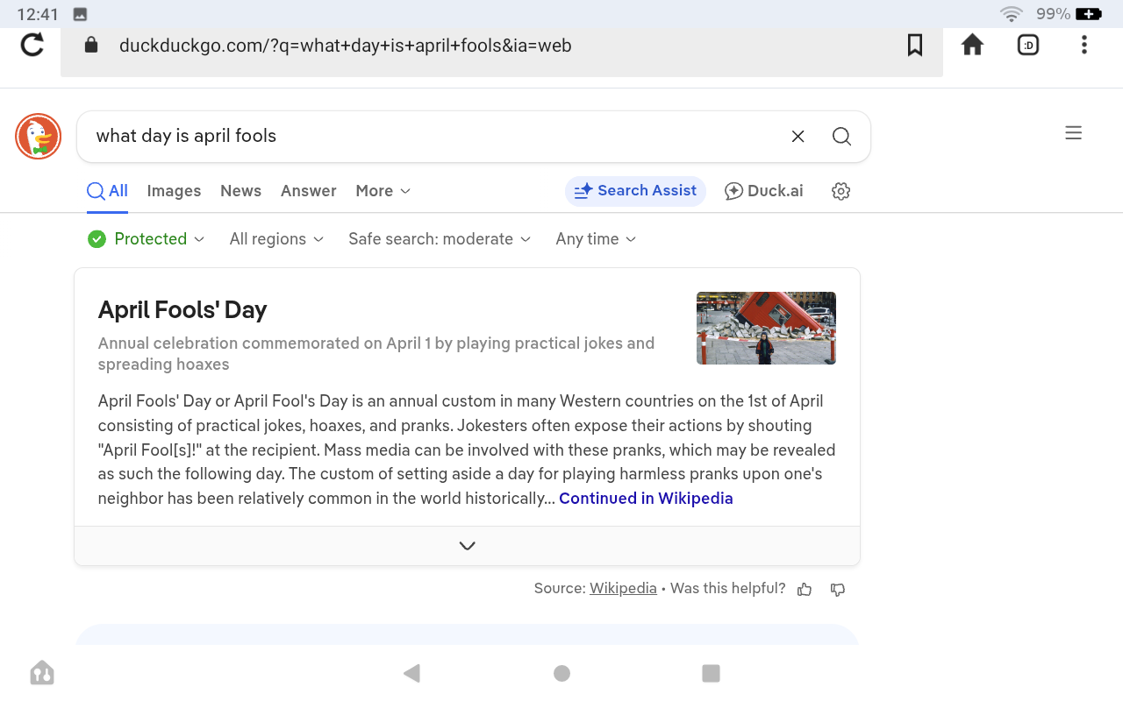Open the three-dot browser menu
Viewport: 1123px width, 701px height.
click(1084, 45)
